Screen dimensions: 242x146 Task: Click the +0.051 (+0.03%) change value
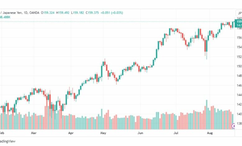click(x=112, y=13)
